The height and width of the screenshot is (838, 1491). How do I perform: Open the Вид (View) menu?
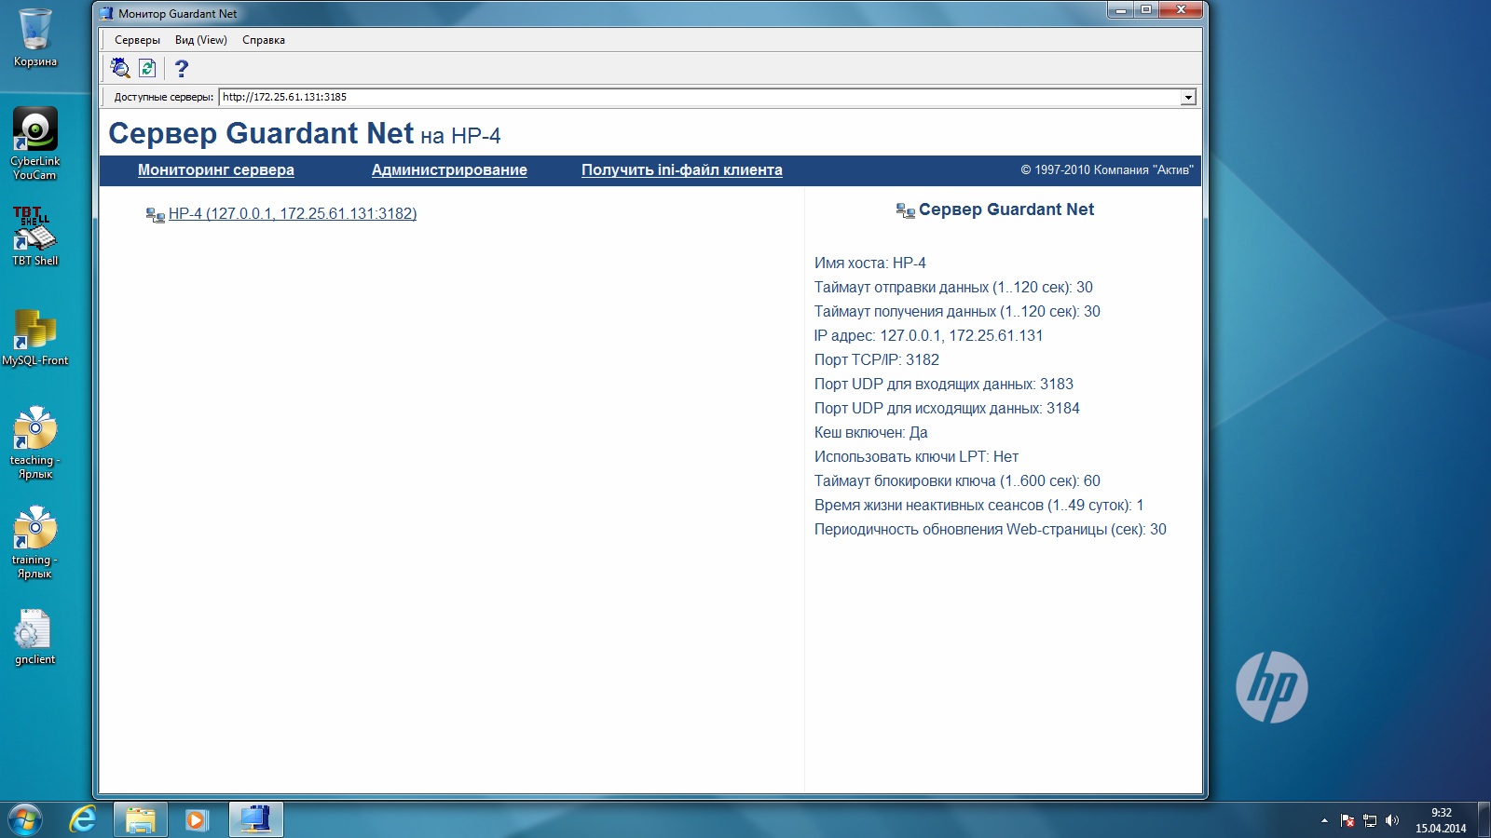pos(201,40)
